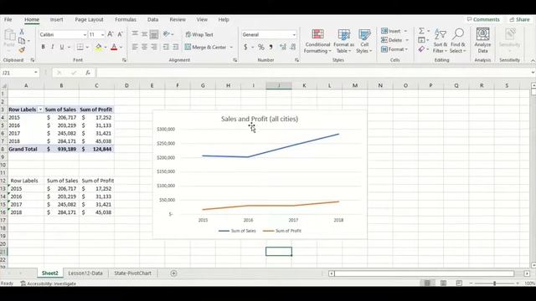Click Increase Decimal icon
Image resolution: width=536 pixels, height=301 pixels.
coord(283,47)
